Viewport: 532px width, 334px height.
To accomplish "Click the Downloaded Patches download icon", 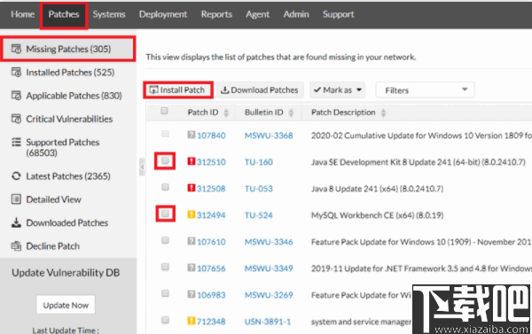I will tap(16, 222).
